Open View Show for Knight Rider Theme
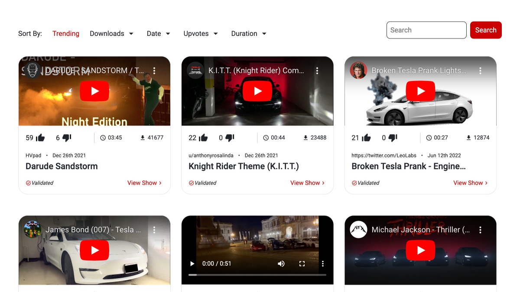 (307, 183)
